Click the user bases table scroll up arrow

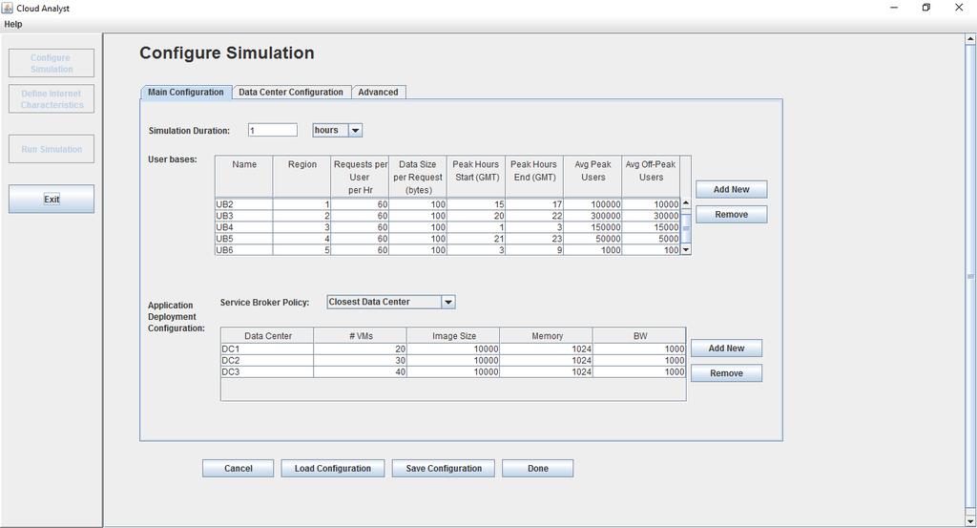(686, 203)
